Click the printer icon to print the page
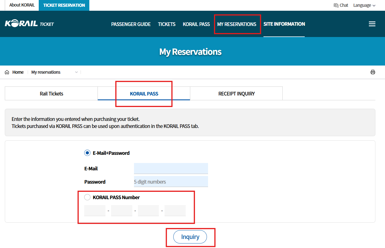This screenshot has height=248, width=385. [373, 72]
